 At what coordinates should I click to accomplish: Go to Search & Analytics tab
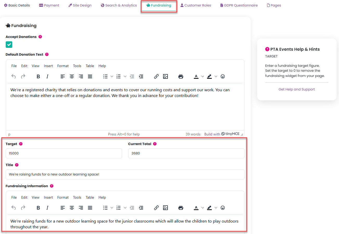click(119, 5)
